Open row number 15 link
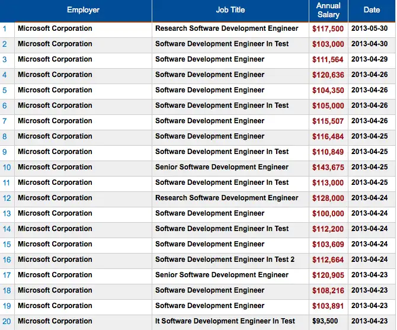Image resolution: width=397 pixels, height=330 pixels. pos(7,245)
